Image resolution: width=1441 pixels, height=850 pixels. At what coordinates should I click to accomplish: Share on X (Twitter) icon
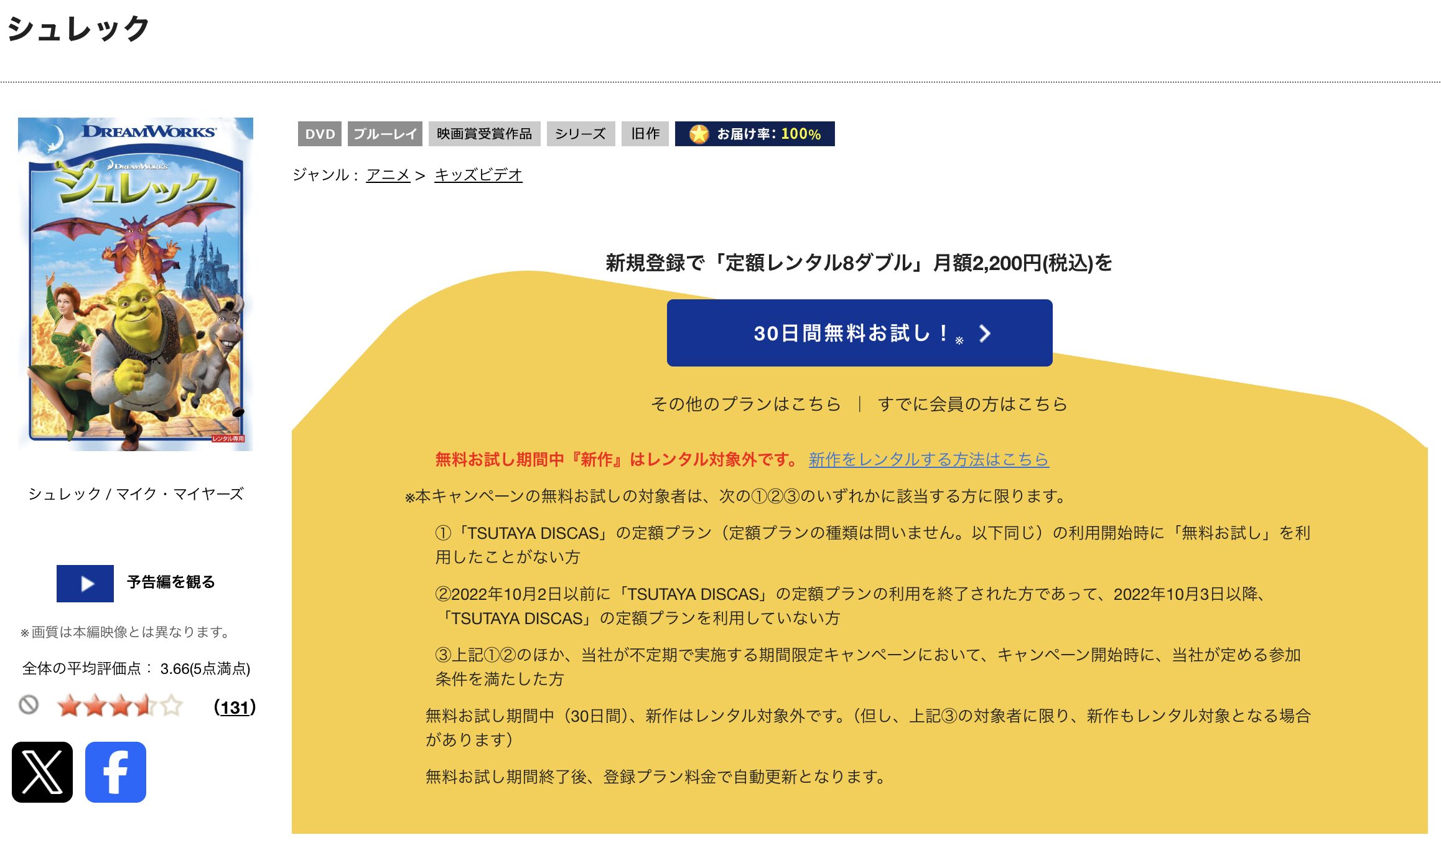pyautogui.click(x=42, y=772)
